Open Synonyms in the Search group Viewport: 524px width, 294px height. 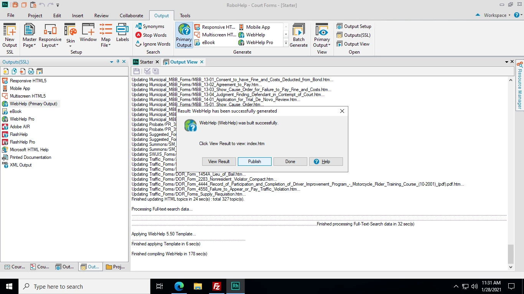(x=150, y=26)
